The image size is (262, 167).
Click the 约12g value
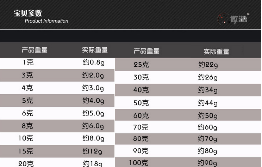pyautogui.click(x=92, y=151)
